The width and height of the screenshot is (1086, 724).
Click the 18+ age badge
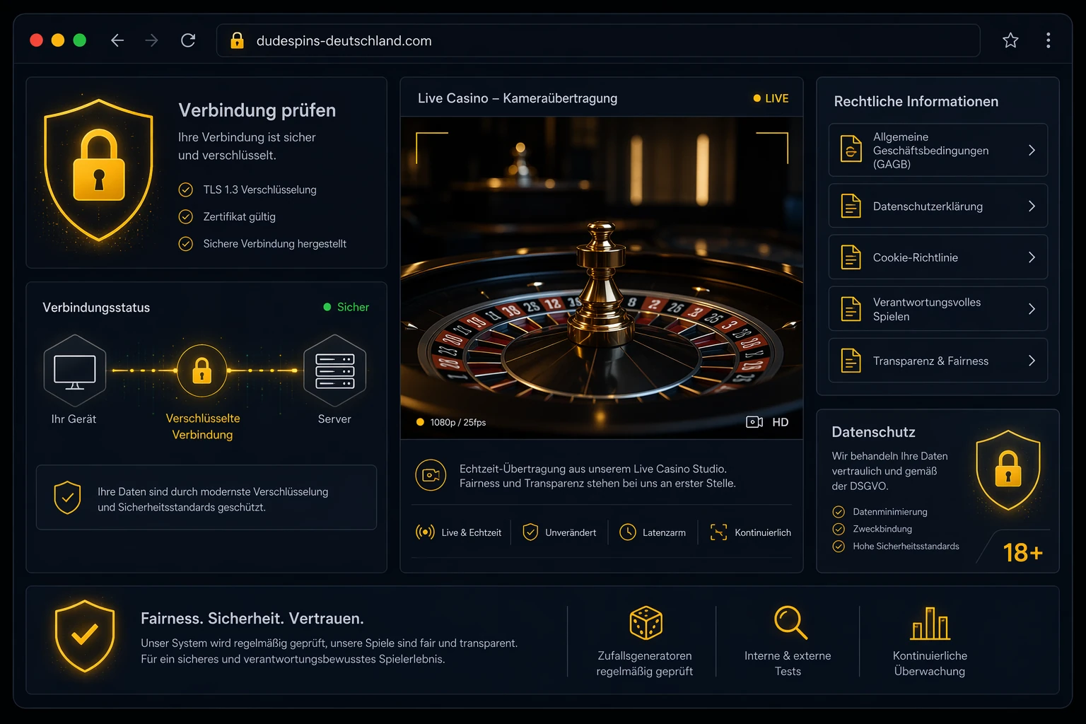[1022, 552]
